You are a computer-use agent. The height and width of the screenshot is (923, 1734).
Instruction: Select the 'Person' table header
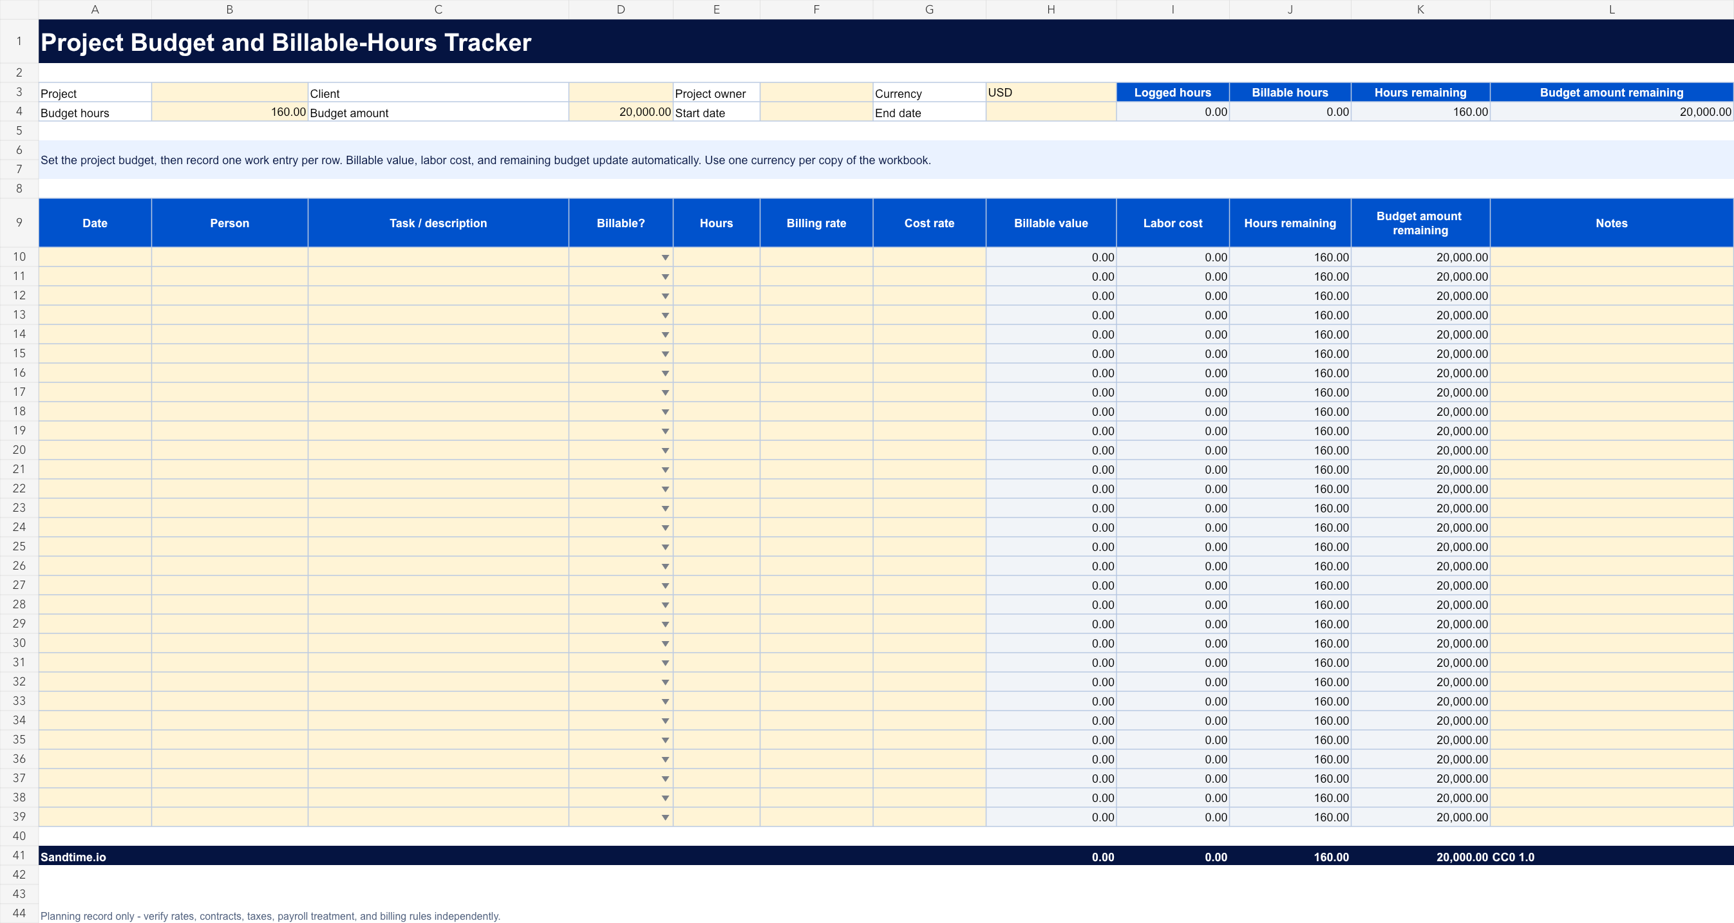[229, 223]
